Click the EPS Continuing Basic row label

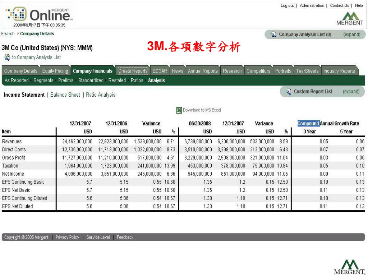23,182
